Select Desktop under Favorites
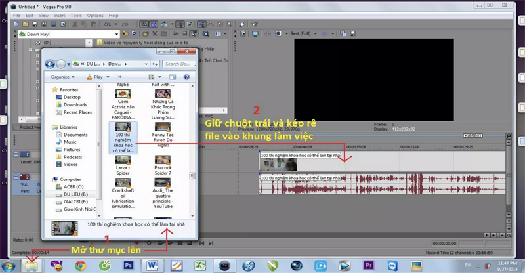525x273 pixels. (69, 97)
